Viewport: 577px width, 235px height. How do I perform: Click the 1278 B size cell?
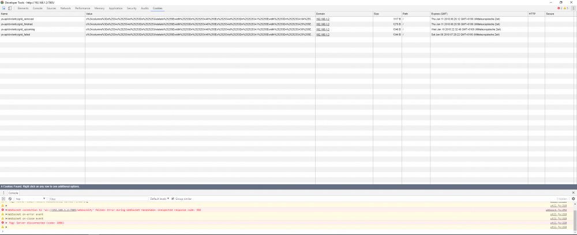click(388, 24)
